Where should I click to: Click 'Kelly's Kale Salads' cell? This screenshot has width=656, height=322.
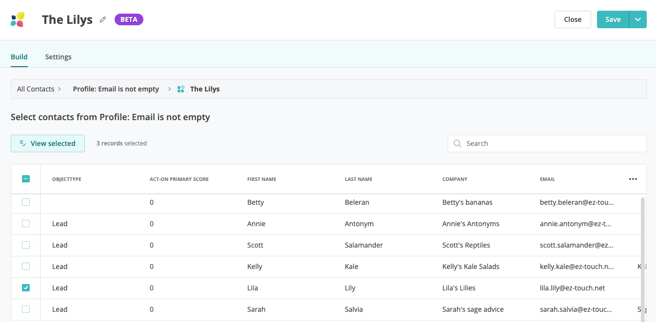coord(471,267)
